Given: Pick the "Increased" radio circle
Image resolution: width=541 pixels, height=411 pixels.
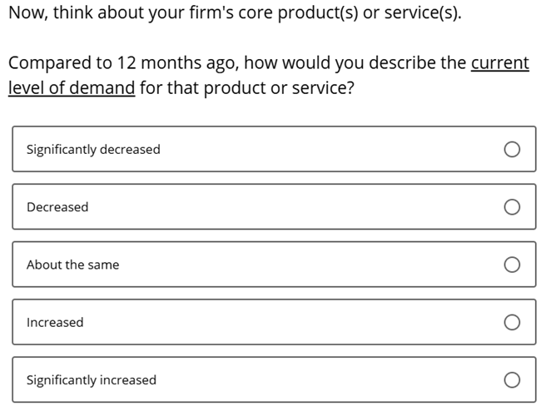Looking at the screenshot, I should (512, 322).
